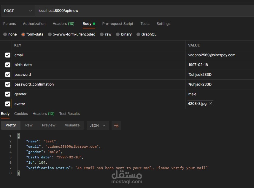Open the Headers (10) request tab
The image size is (254, 188).
(x=63, y=24)
